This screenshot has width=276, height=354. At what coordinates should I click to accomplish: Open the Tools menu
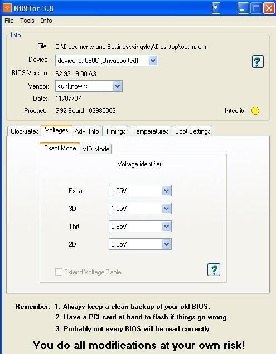point(27,21)
